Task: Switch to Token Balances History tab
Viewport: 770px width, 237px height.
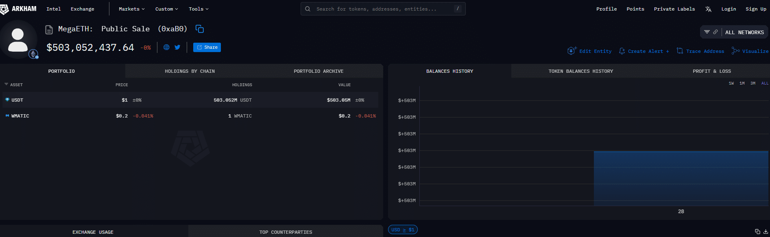Action: (580, 71)
